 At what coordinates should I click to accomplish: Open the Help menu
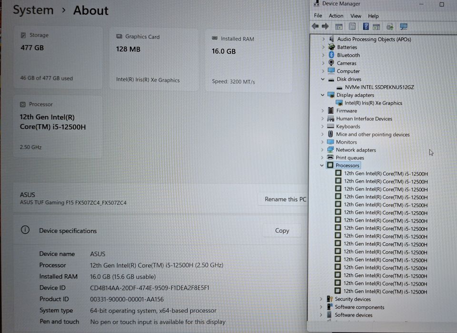click(x=373, y=16)
